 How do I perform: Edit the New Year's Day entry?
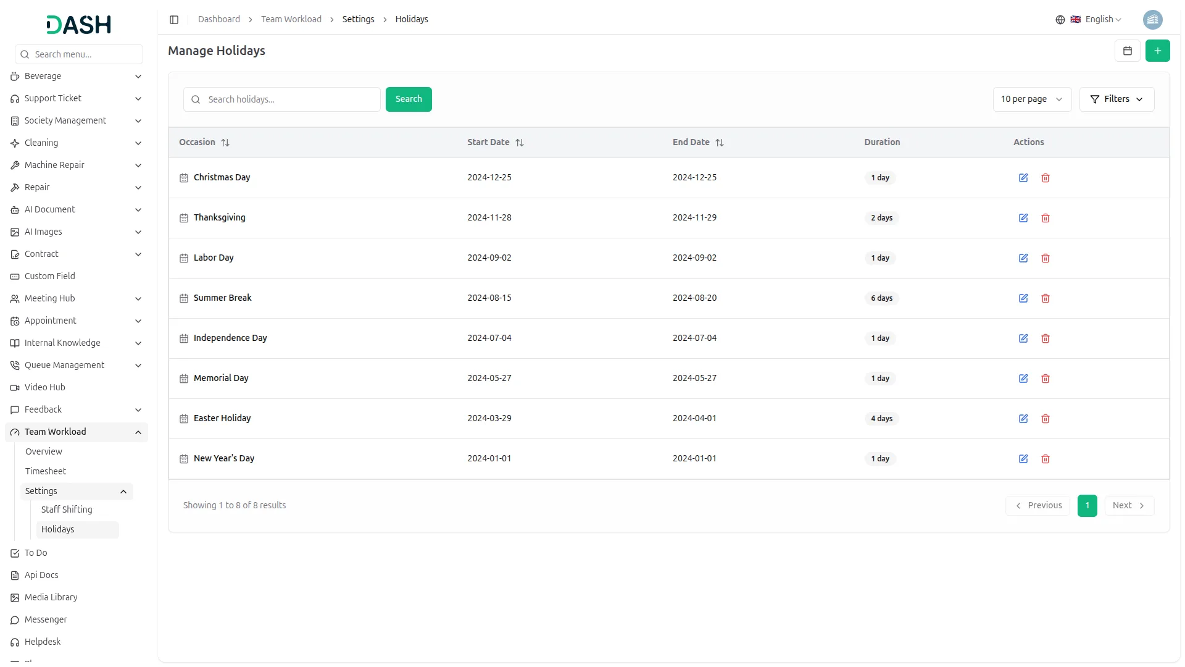pyautogui.click(x=1023, y=459)
